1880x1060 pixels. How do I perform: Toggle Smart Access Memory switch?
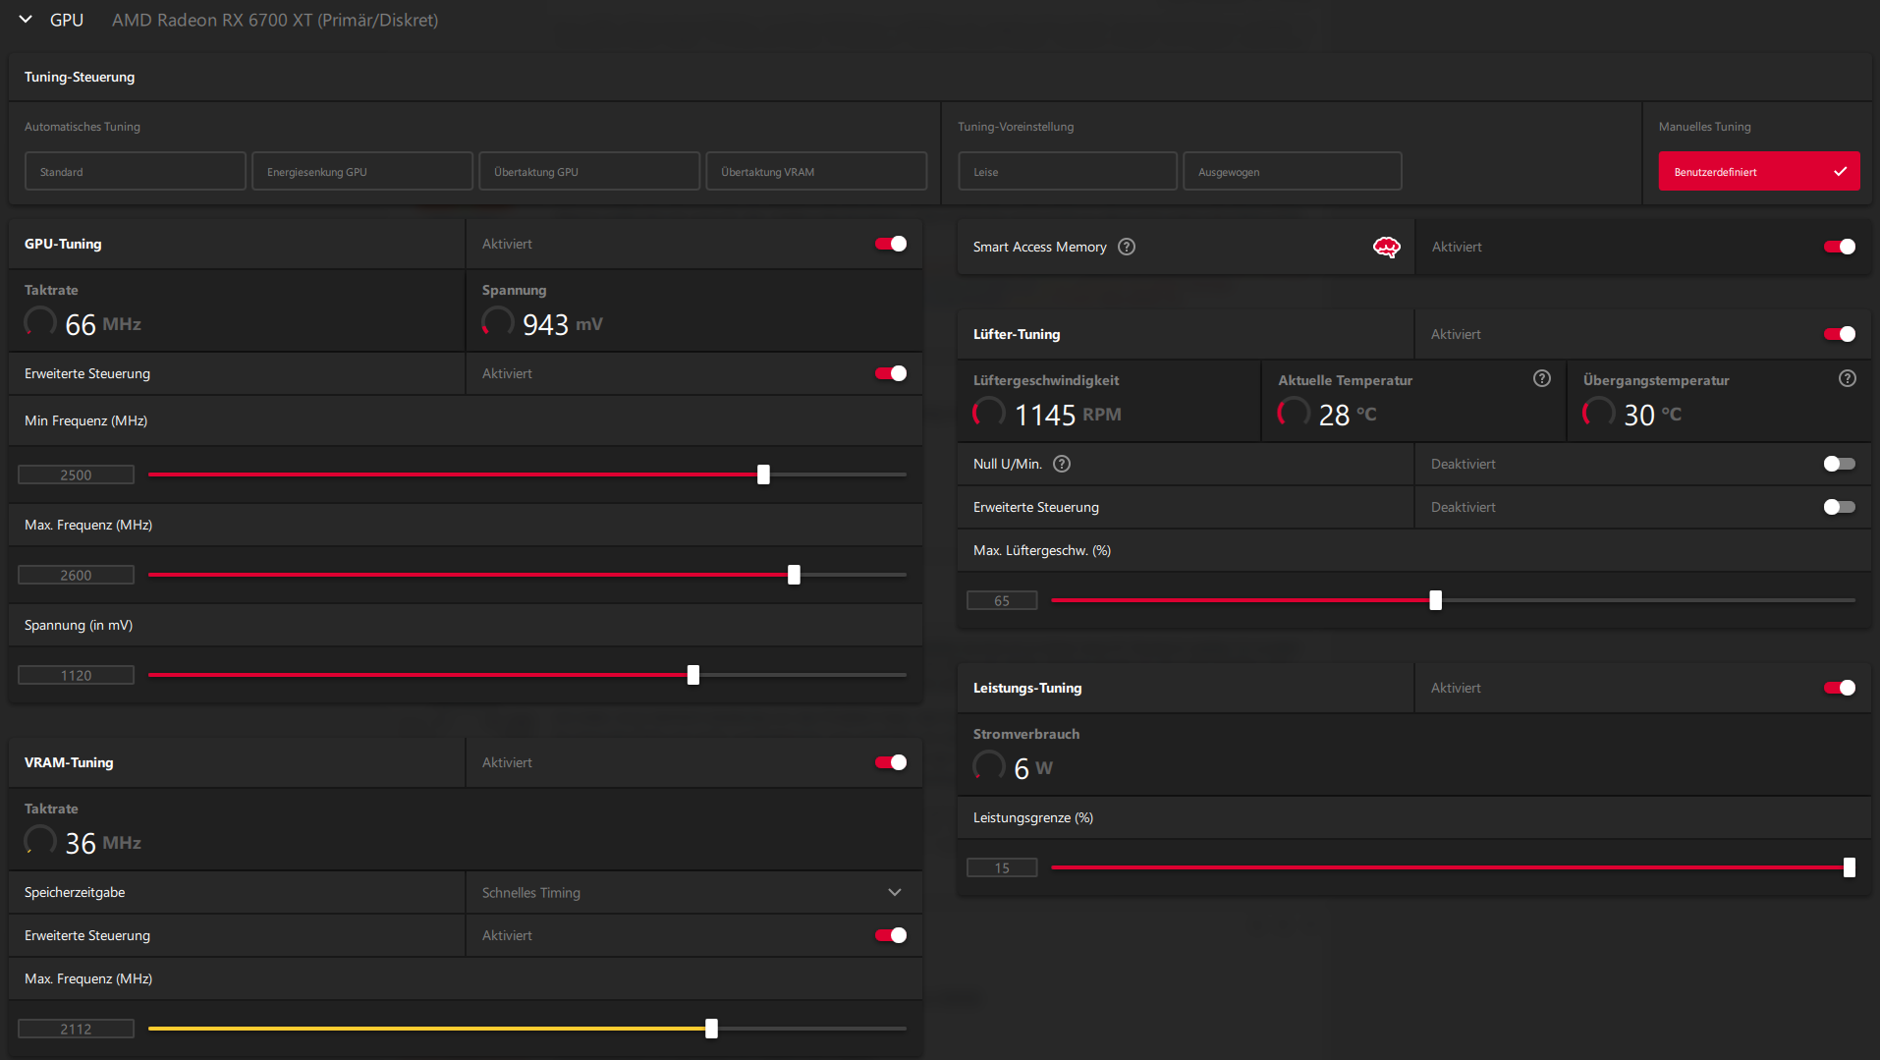[1840, 247]
